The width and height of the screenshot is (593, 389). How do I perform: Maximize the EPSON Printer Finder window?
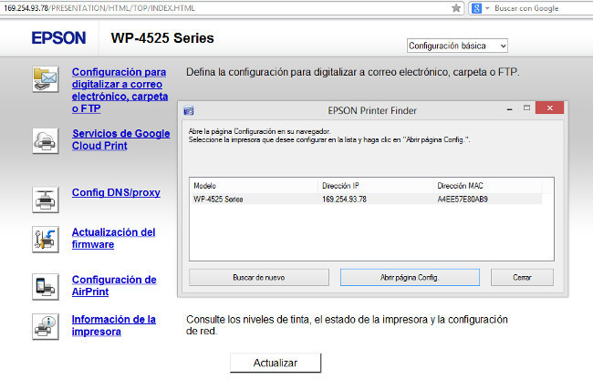click(x=526, y=108)
